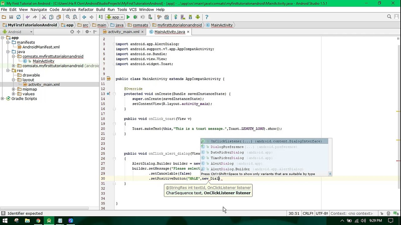This screenshot has height=225, width=401.
Task: Save all using the floppy disk icon
Action: (x=11, y=17)
